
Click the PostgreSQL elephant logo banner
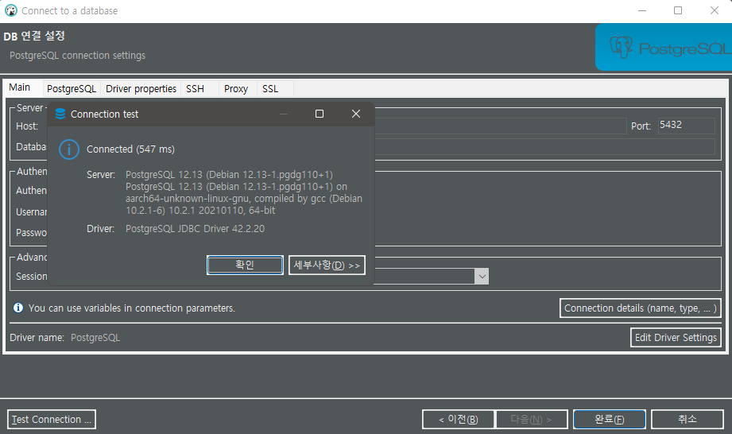pos(664,47)
